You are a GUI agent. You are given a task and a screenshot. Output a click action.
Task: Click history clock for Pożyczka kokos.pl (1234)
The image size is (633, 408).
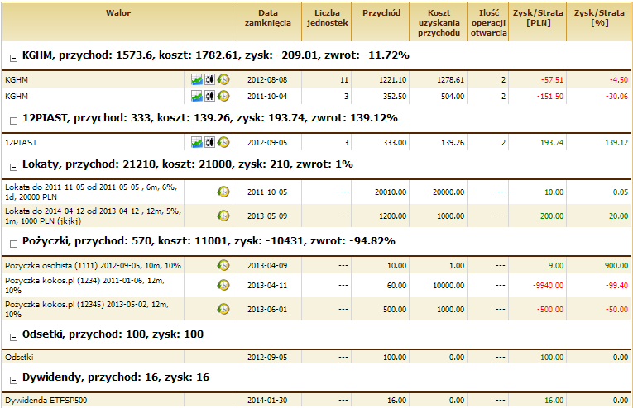pyautogui.click(x=223, y=285)
